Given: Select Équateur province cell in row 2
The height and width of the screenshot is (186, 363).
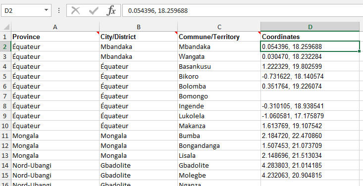Looking at the screenshot, I should pyautogui.click(x=55, y=46).
